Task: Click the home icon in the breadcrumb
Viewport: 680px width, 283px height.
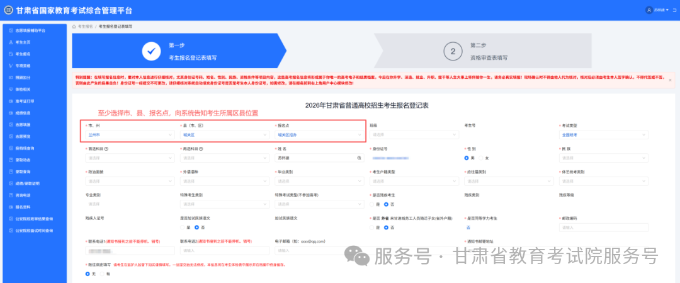Action: [74, 27]
